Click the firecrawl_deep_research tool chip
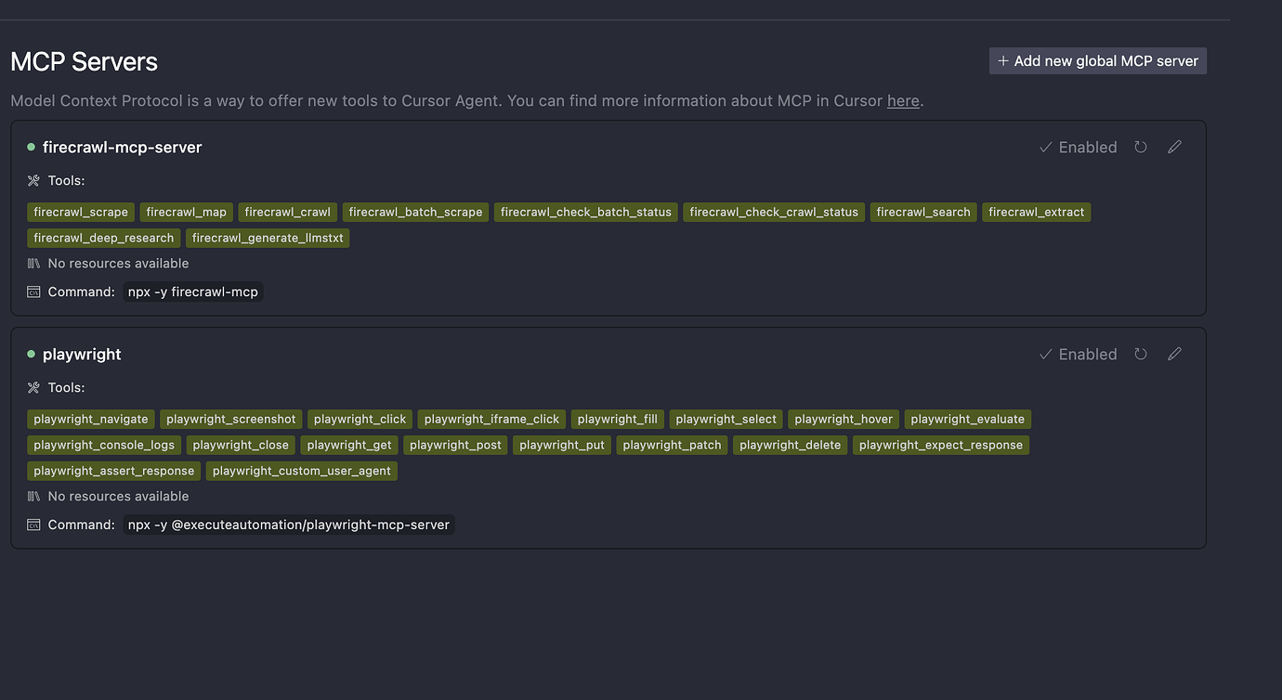 pos(103,238)
